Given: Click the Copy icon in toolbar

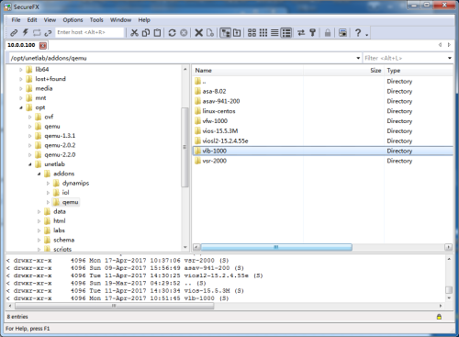Looking at the screenshot, I should (x=146, y=32).
